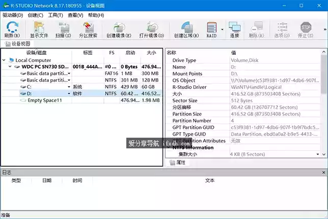The height and width of the screenshot is (219, 328).
Task: Launch Partition Search (分区搜索)
Action: (x=88, y=29)
